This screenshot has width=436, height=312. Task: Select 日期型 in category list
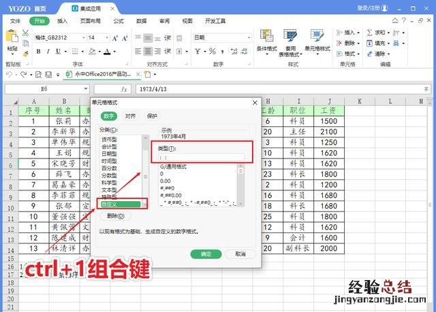(109, 154)
